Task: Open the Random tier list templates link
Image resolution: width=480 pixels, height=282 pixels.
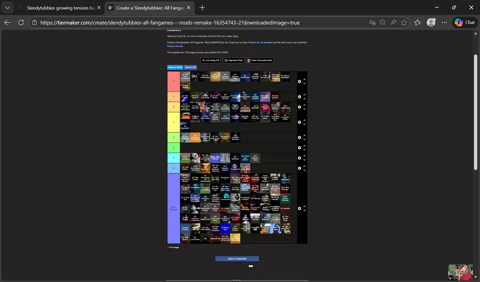Action: [260, 43]
